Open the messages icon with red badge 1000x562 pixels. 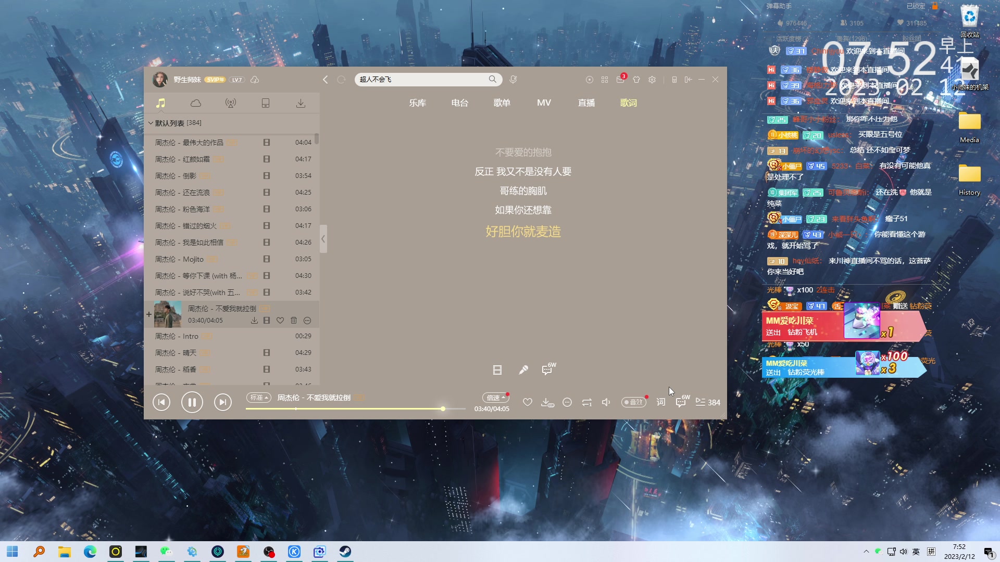(x=620, y=79)
